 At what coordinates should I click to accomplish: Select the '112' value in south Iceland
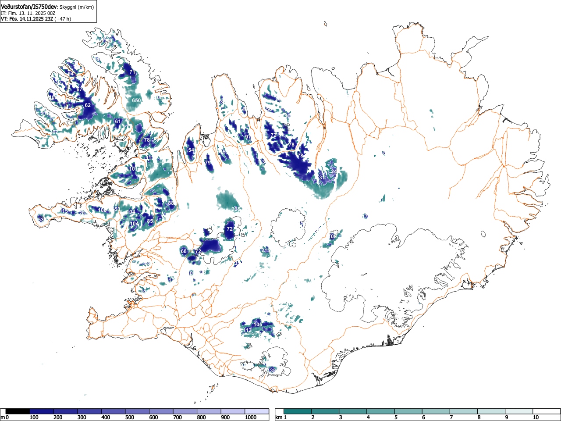click(248, 330)
